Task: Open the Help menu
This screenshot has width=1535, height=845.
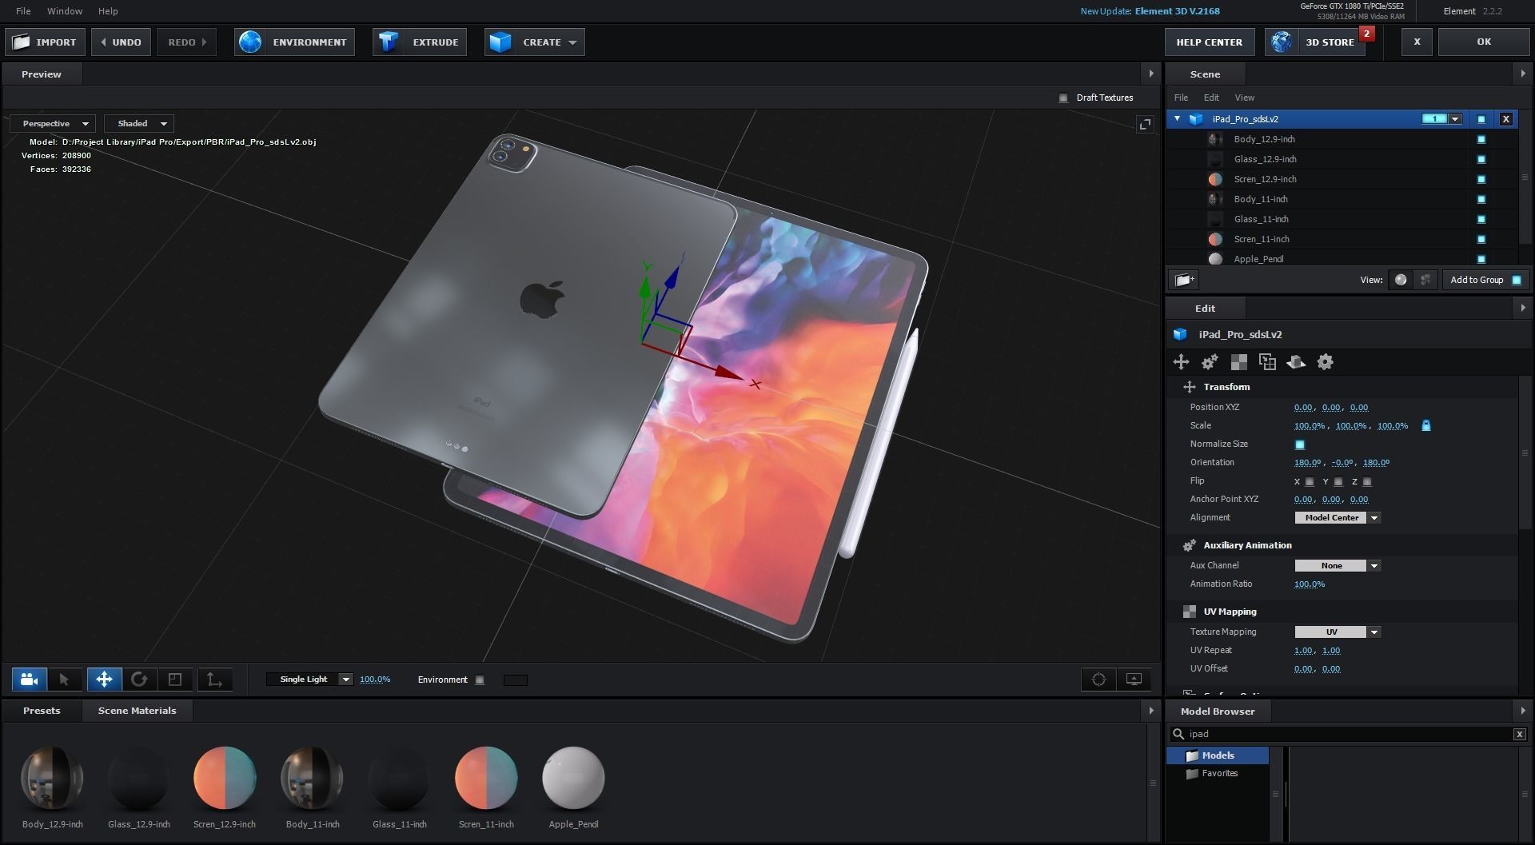Action: point(108,11)
